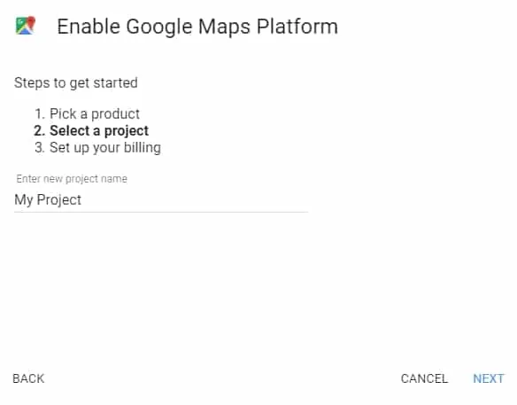Click the word 'Maps' in the heading
This screenshot has height=405, width=517.
pos(224,27)
